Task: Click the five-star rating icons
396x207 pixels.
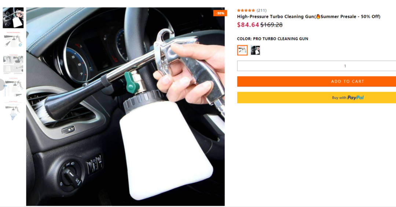Action: pos(246,10)
